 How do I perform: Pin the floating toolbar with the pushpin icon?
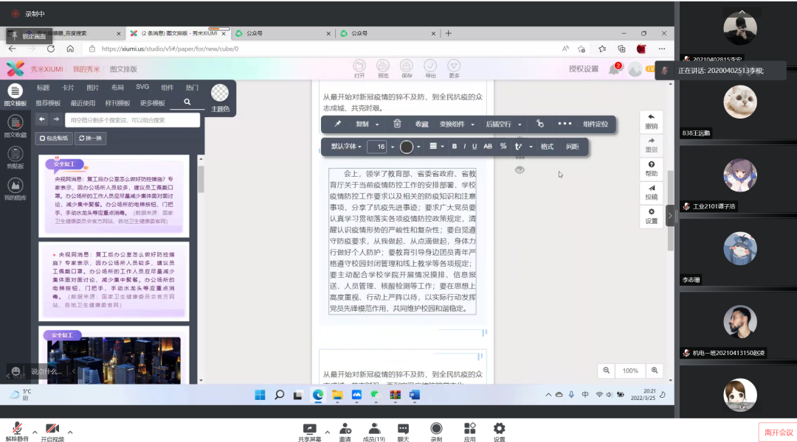point(338,124)
